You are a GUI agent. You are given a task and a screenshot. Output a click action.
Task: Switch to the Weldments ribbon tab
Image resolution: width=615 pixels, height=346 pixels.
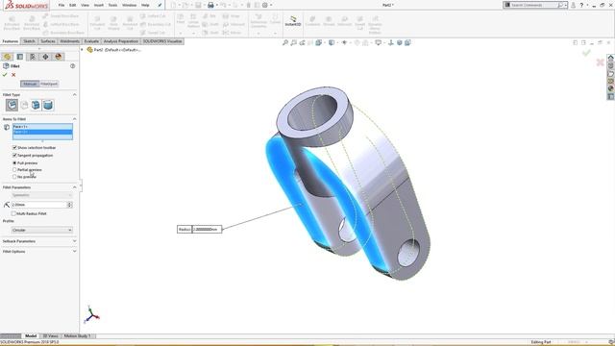click(70, 41)
